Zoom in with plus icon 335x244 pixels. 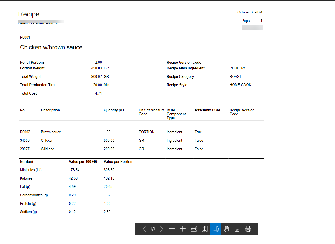pos(183,229)
